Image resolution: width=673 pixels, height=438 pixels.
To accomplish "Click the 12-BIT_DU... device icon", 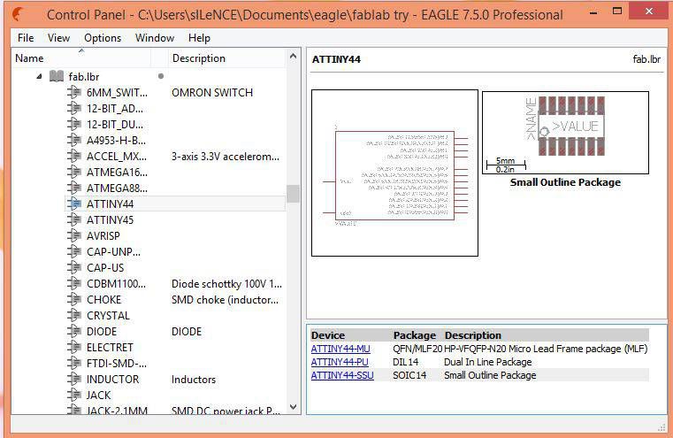I will 74,124.
